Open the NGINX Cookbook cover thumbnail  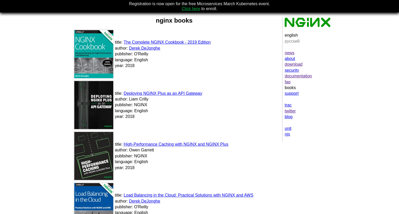[x=94, y=54]
